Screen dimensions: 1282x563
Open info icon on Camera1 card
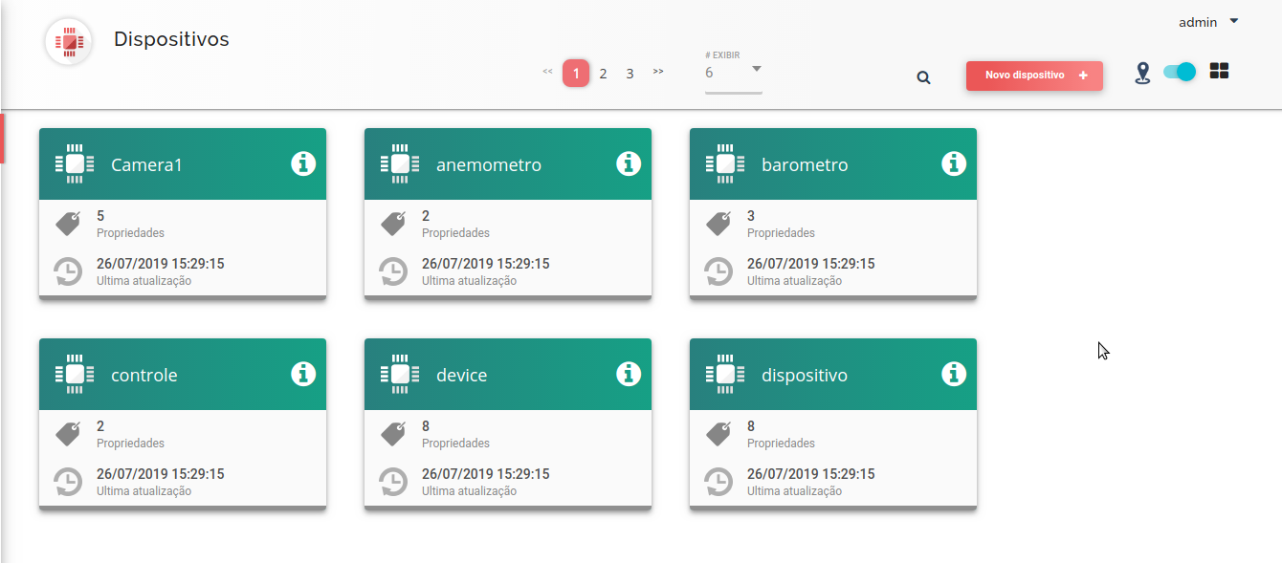click(303, 163)
